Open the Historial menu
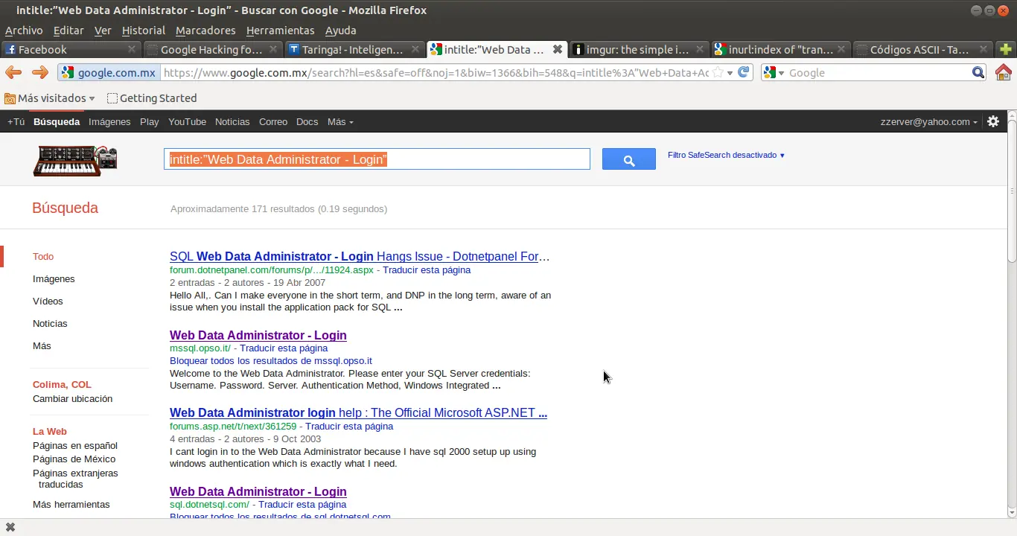 point(144,31)
